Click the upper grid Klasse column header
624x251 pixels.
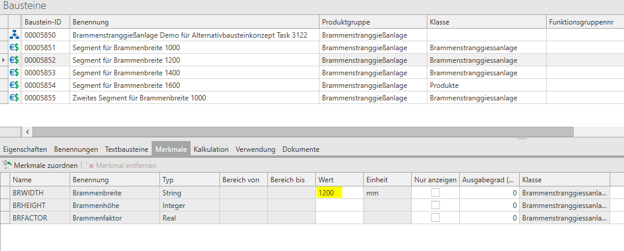(x=486, y=22)
